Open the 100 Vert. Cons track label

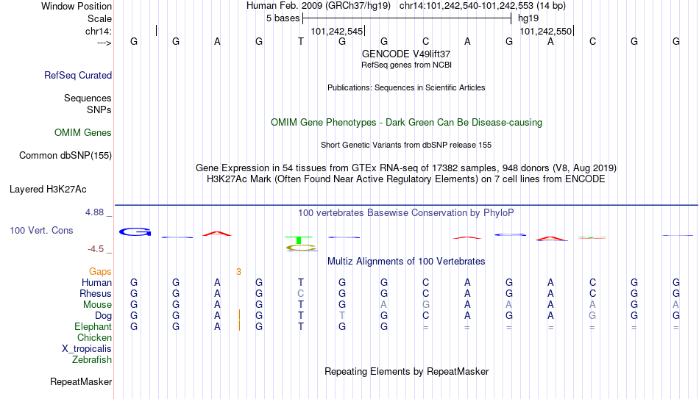[41, 230]
